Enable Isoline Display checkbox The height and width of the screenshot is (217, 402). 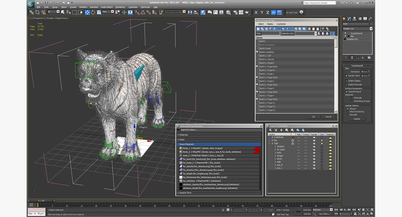[346, 81]
